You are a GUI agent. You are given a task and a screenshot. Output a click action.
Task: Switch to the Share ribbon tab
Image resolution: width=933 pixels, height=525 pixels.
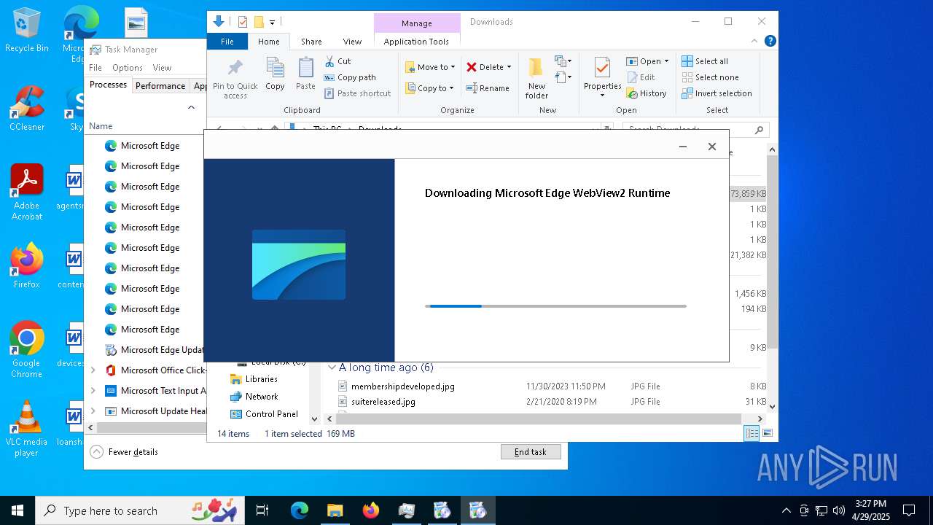tap(311, 42)
